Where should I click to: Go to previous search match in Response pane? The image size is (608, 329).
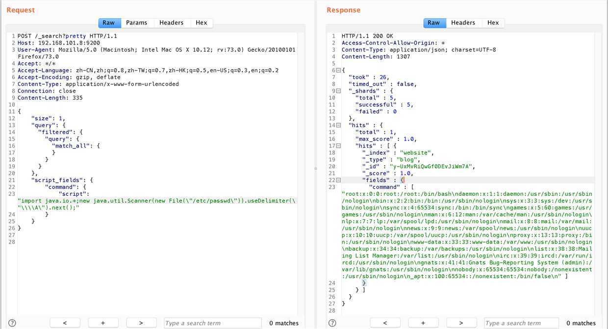(x=385, y=323)
